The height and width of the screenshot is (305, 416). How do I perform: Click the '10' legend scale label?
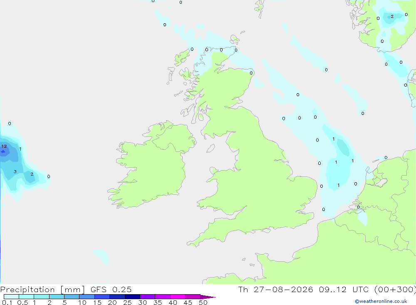(82, 303)
